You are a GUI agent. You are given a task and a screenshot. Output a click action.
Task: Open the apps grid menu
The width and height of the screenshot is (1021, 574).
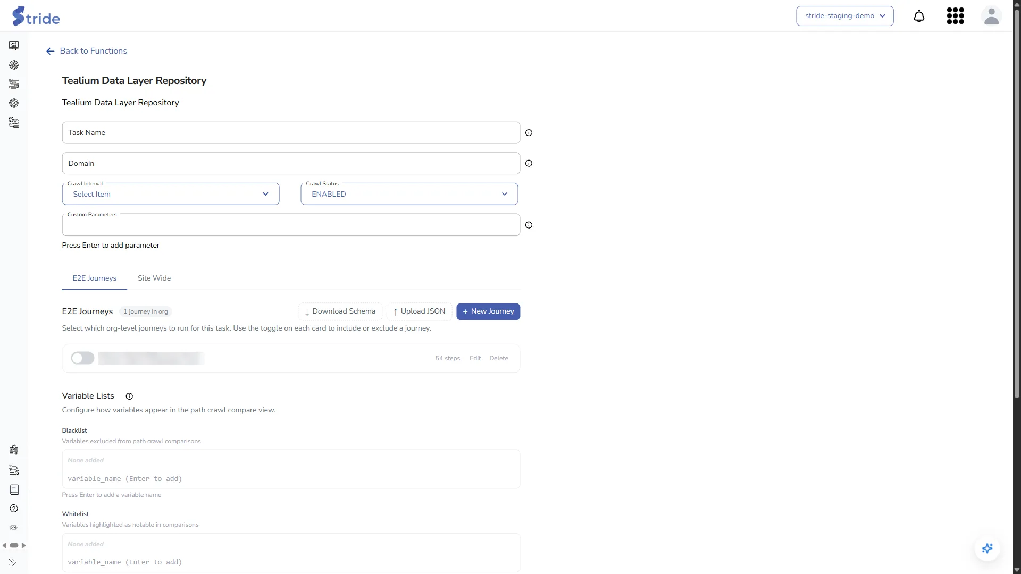(x=956, y=16)
